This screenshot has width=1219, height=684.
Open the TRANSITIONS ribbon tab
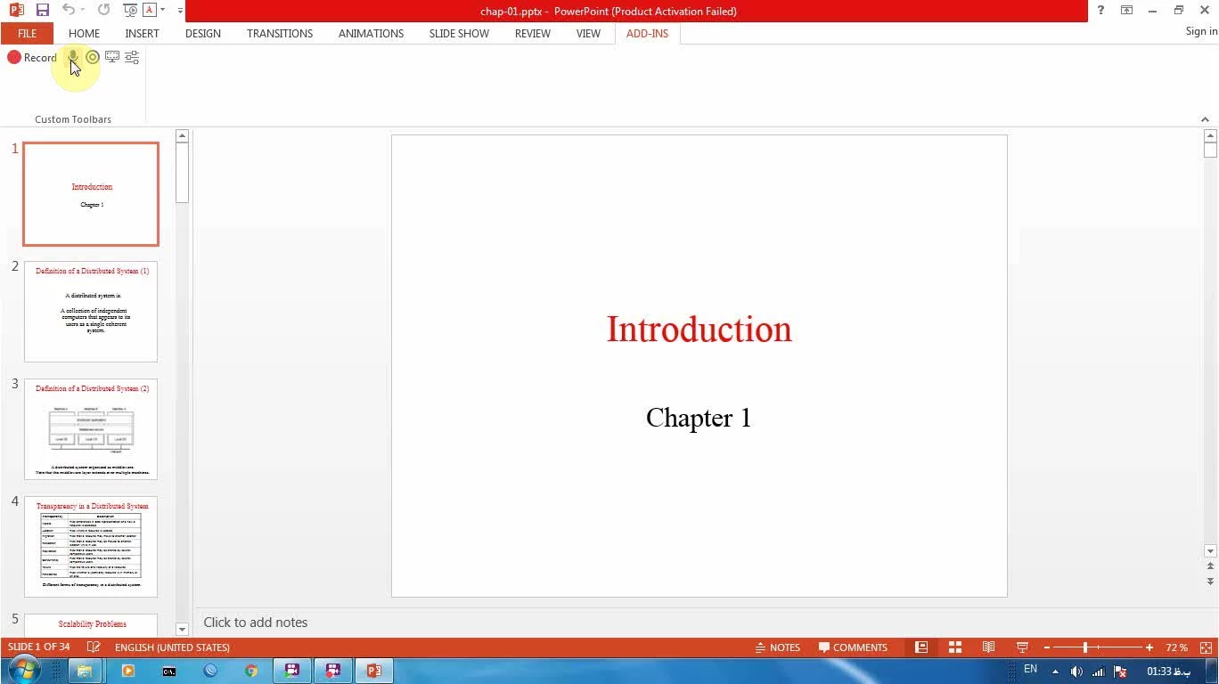(x=279, y=33)
